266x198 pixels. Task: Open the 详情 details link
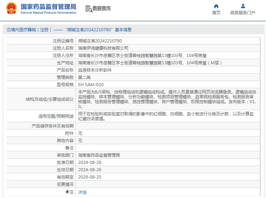coord(82,192)
